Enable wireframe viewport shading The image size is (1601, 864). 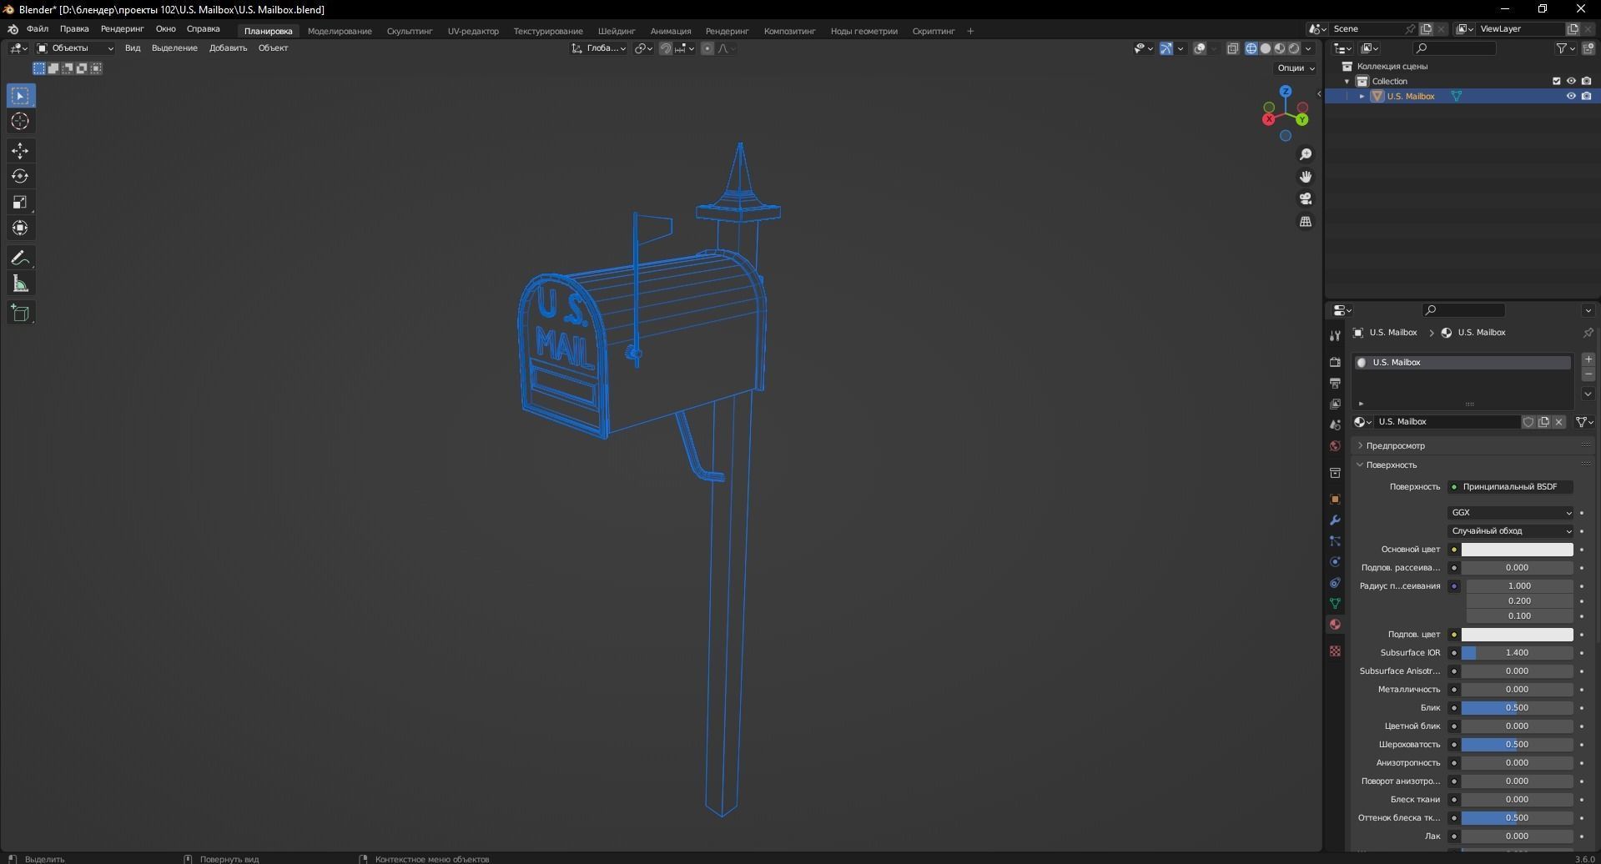[1251, 48]
